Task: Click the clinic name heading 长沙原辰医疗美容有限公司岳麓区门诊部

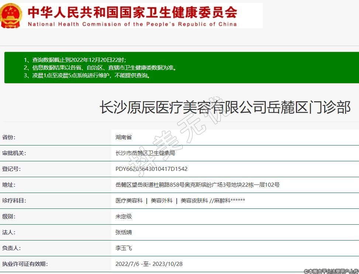Action: 225,108
